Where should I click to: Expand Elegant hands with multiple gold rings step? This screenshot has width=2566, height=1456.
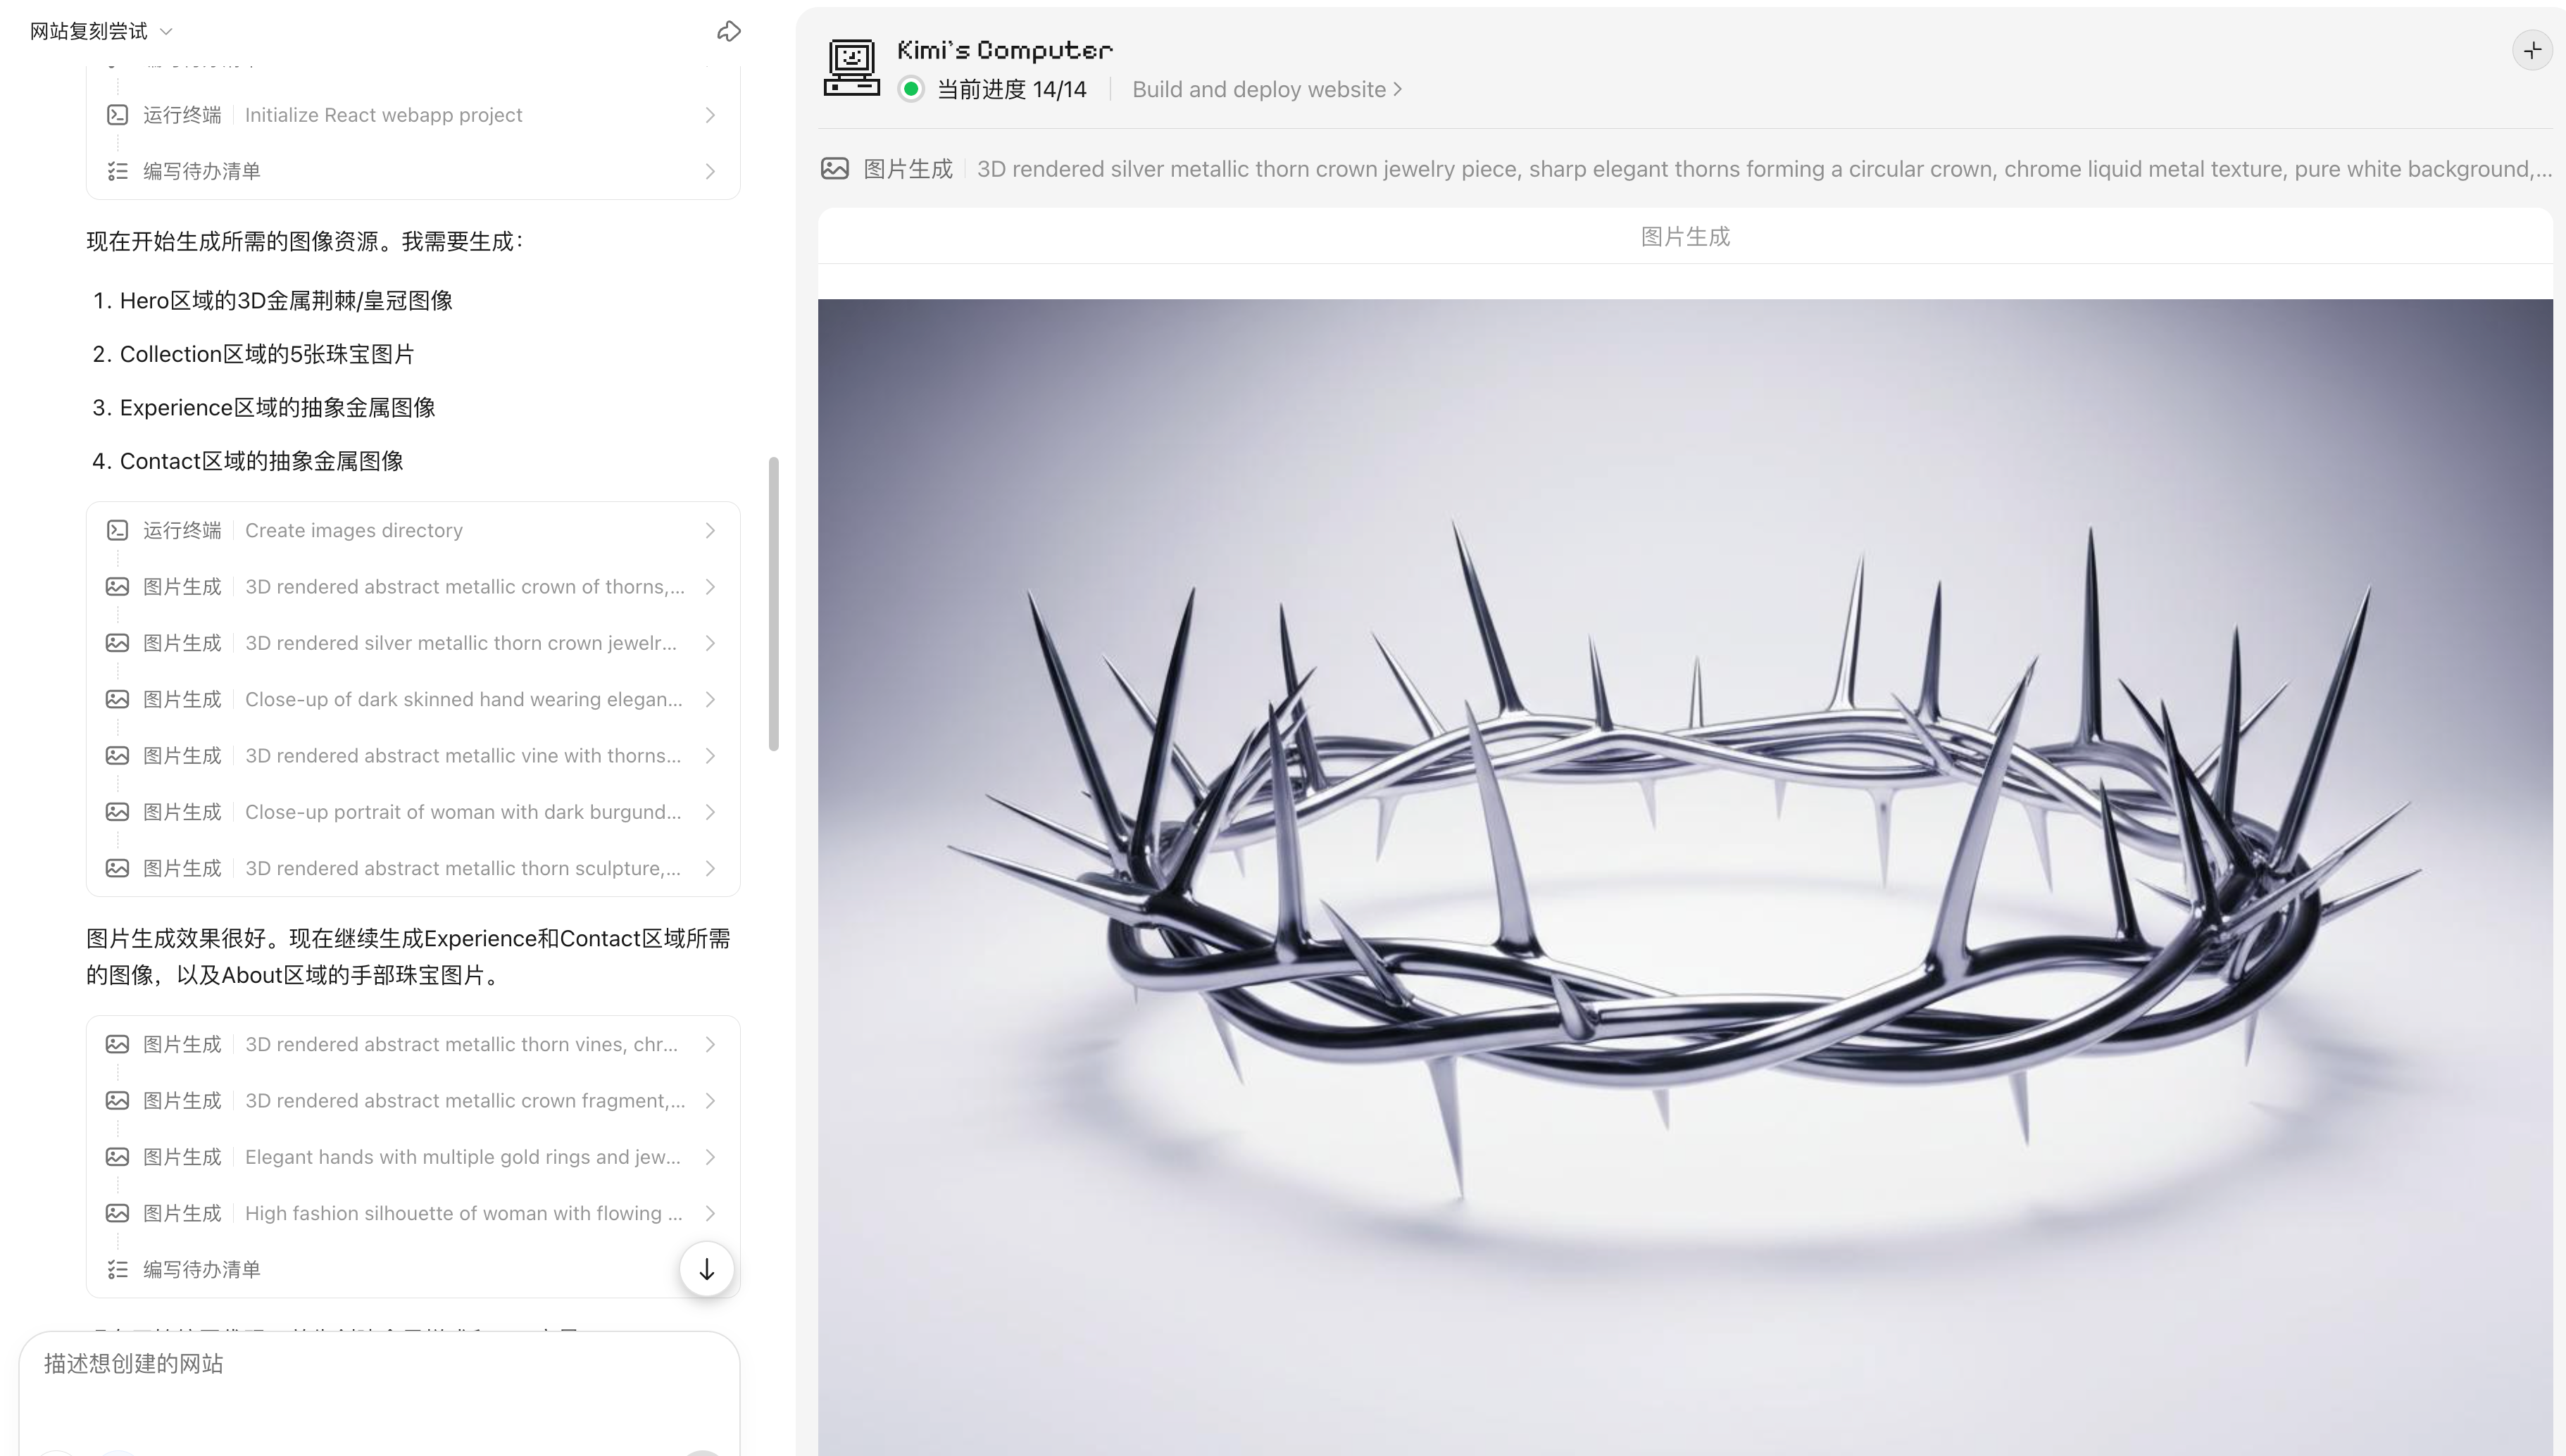click(413, 1157)
